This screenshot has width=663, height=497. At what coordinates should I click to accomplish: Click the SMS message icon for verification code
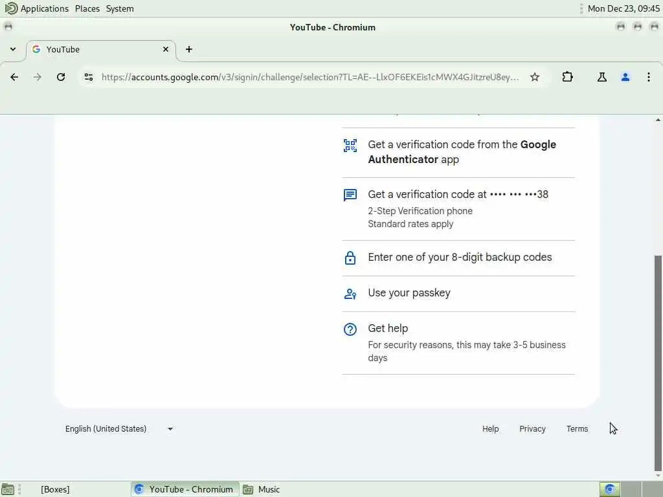(350, 195)
